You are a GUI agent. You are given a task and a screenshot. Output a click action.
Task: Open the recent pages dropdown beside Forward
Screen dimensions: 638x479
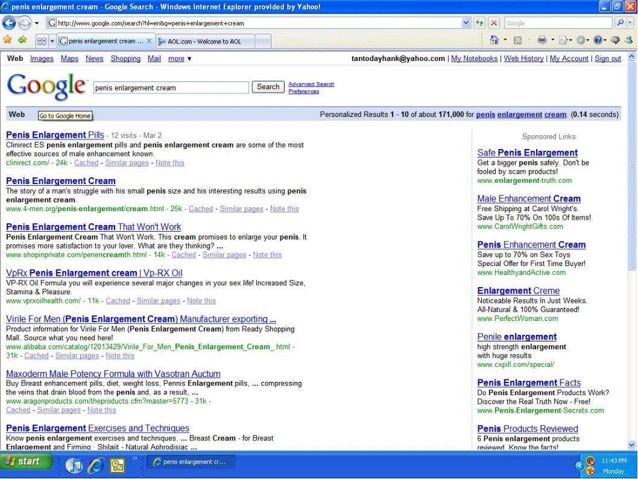pyautogui.click(x=37, y=23)
